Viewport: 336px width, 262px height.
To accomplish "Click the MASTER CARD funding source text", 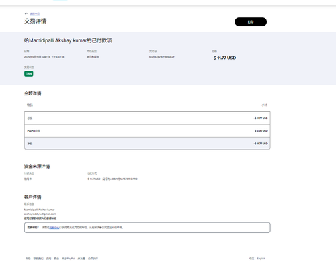I will click(112, 179).
